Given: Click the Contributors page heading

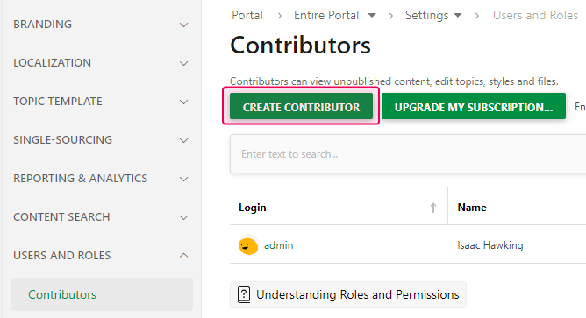Looking at the screenshot, I should point(300,46).
